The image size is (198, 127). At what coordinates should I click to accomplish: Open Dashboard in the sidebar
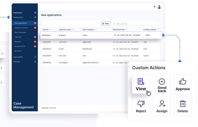pyautogui.click(x=18, y=13)
